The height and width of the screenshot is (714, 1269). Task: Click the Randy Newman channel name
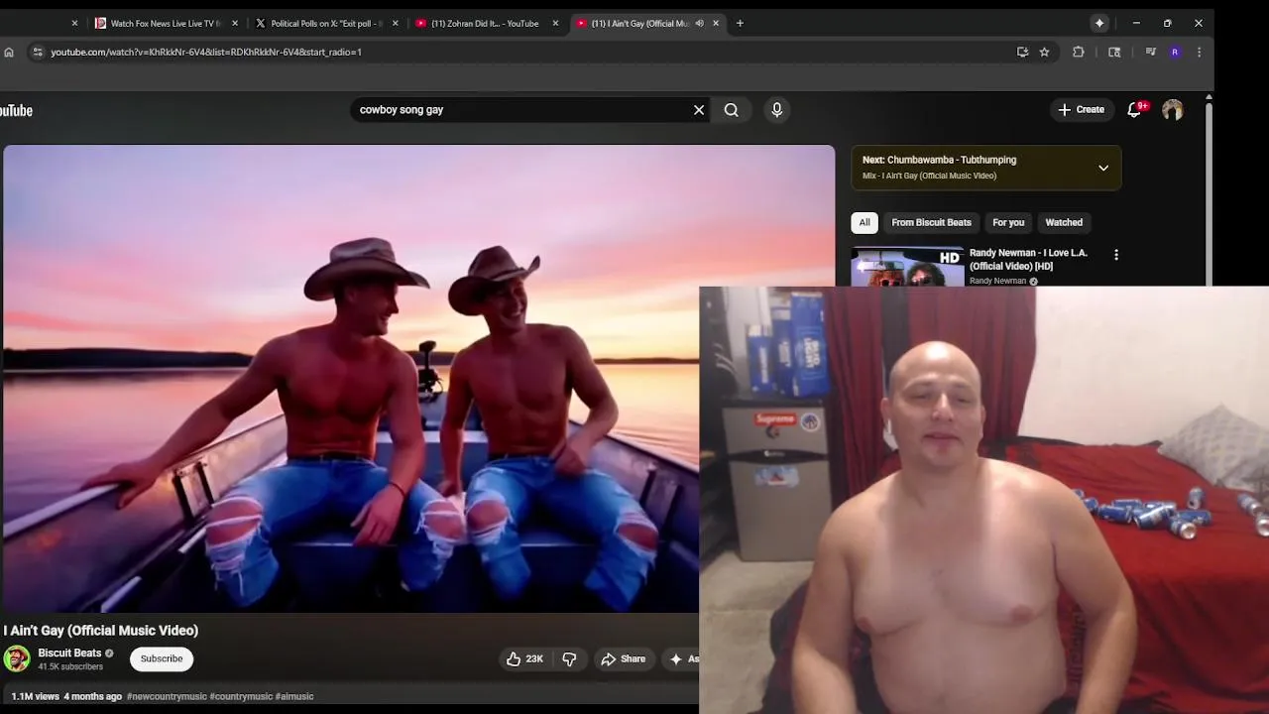[997, 281]
